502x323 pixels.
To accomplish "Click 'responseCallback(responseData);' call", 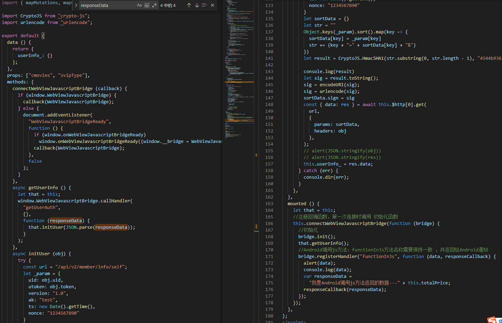I will tap(345, 290).
